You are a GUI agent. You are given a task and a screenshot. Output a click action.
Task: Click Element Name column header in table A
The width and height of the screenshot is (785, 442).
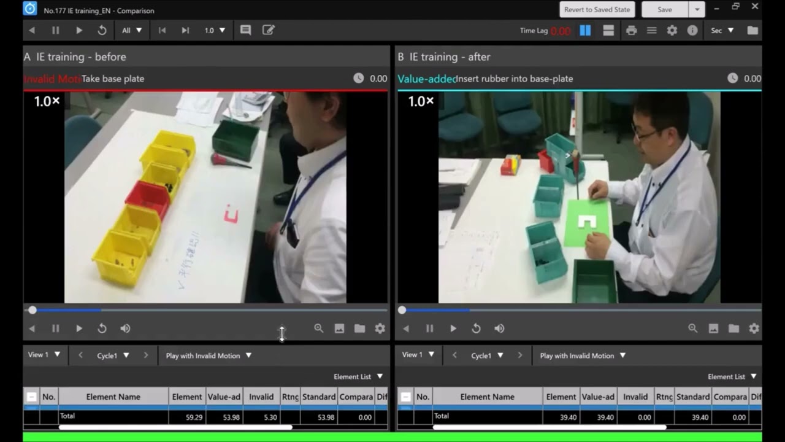click(x=113, y=397)
